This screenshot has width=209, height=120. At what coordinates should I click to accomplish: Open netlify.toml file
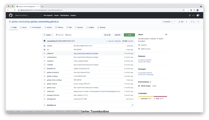point(51,91)
